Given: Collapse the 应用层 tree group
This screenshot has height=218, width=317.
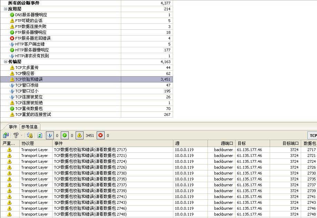Looking at the screenshot, I should [6, 9].
